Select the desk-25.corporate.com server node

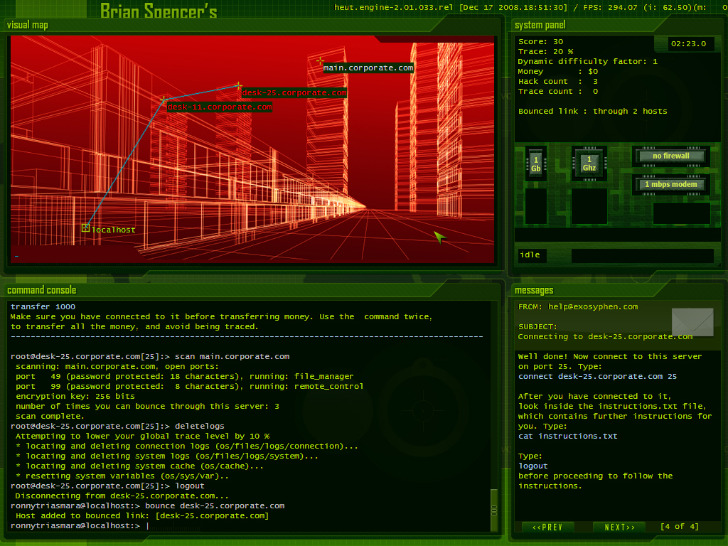[x=239, y=86]
